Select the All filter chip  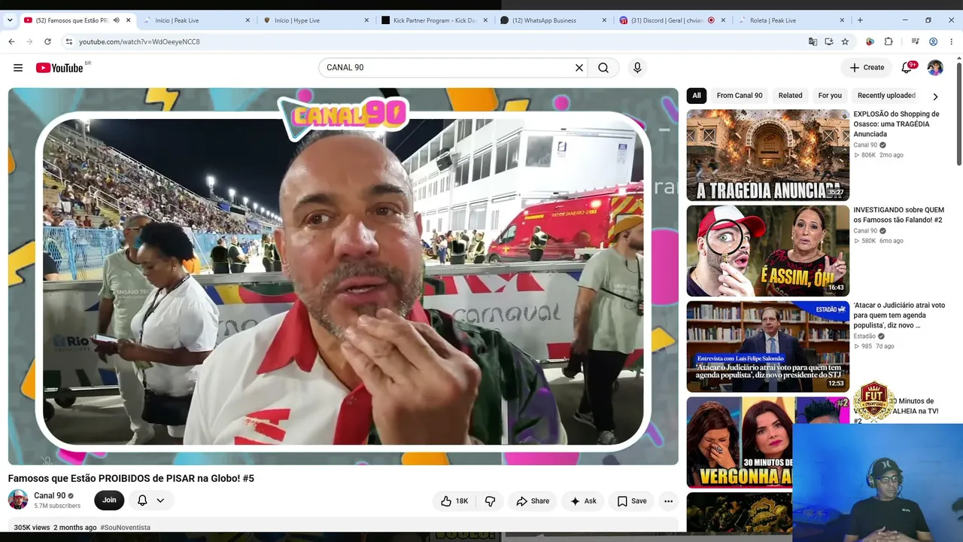pyautogui.click(x=697, y=96)
